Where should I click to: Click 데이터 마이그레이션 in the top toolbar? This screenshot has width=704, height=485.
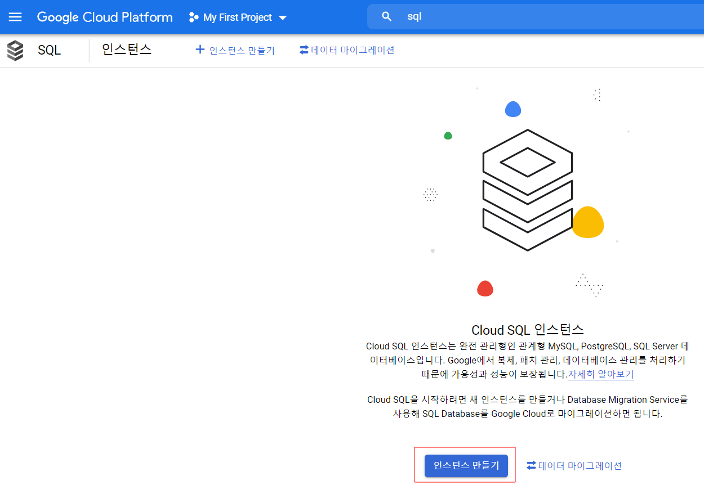point(347,50)
